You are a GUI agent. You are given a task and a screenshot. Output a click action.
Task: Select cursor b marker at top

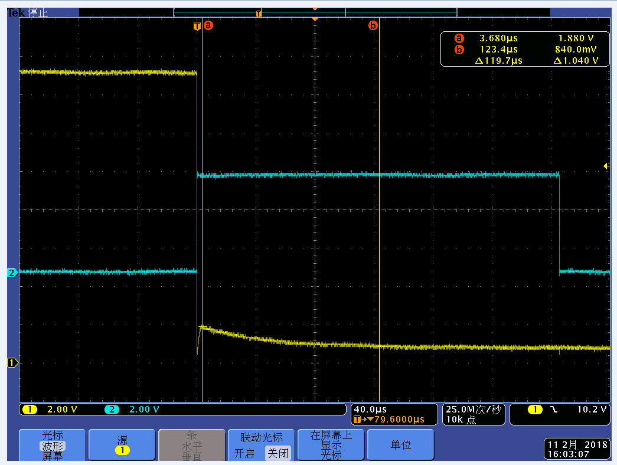[x=373, y=25]
